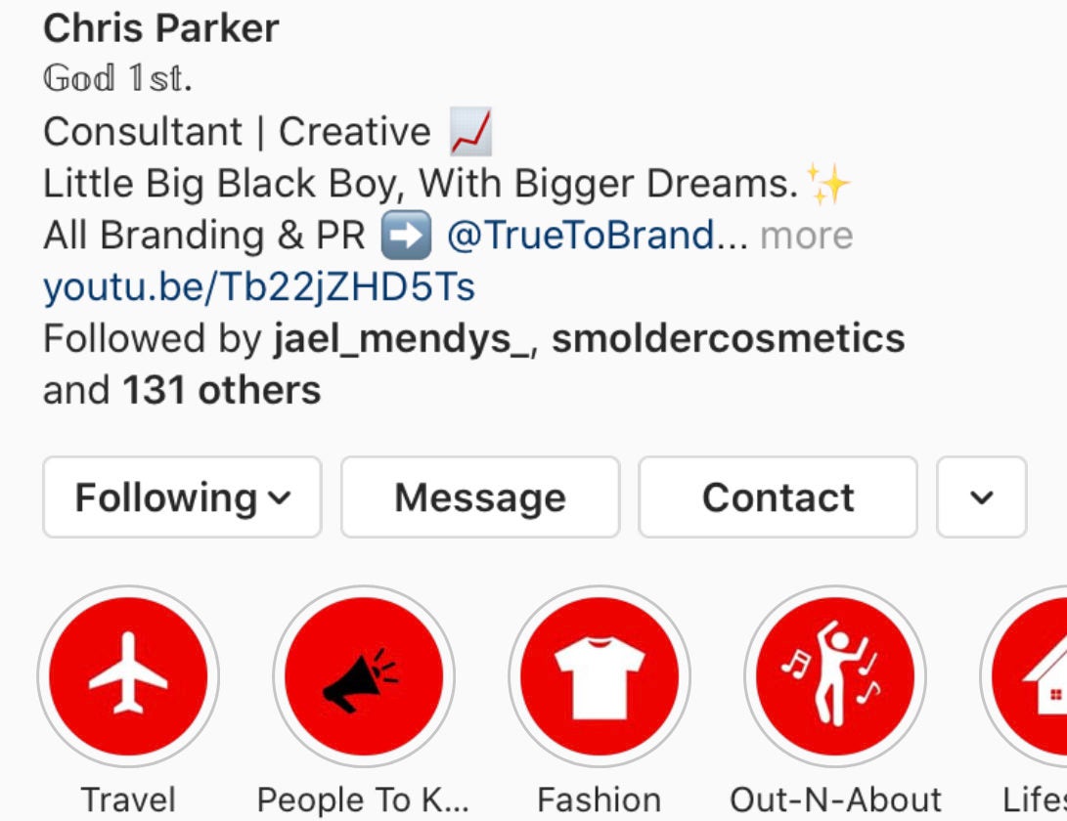Image resolution: width=1067 pixels, height=821 pixels.
Task: Open the Lifestyle house highlight
Action: 1024,676
